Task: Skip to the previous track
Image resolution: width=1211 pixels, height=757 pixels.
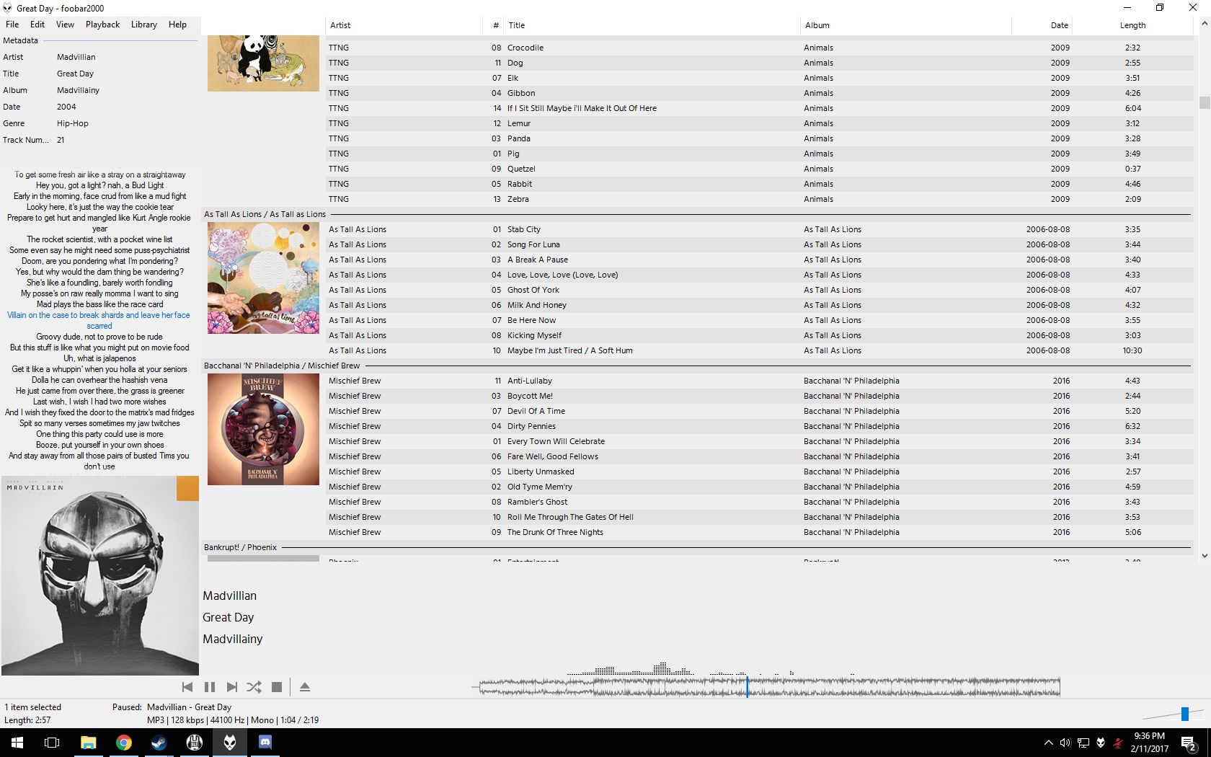Action: point(187,687)
